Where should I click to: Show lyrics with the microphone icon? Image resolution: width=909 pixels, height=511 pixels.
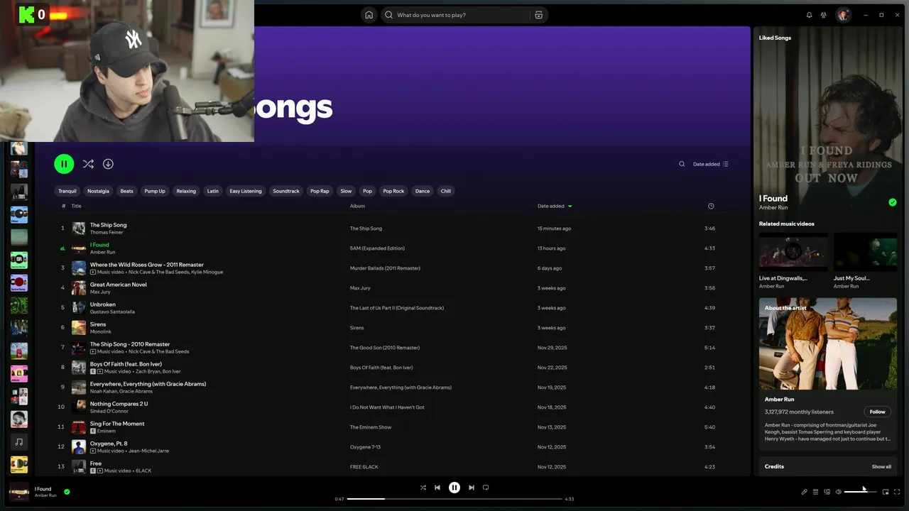click(805, 492)
